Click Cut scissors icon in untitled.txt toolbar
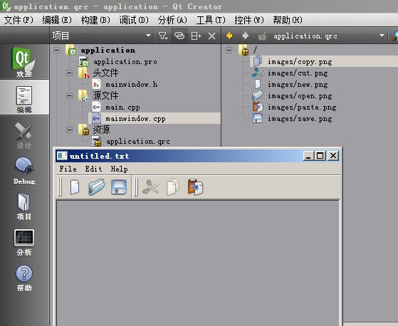 [x=150, y=187]
